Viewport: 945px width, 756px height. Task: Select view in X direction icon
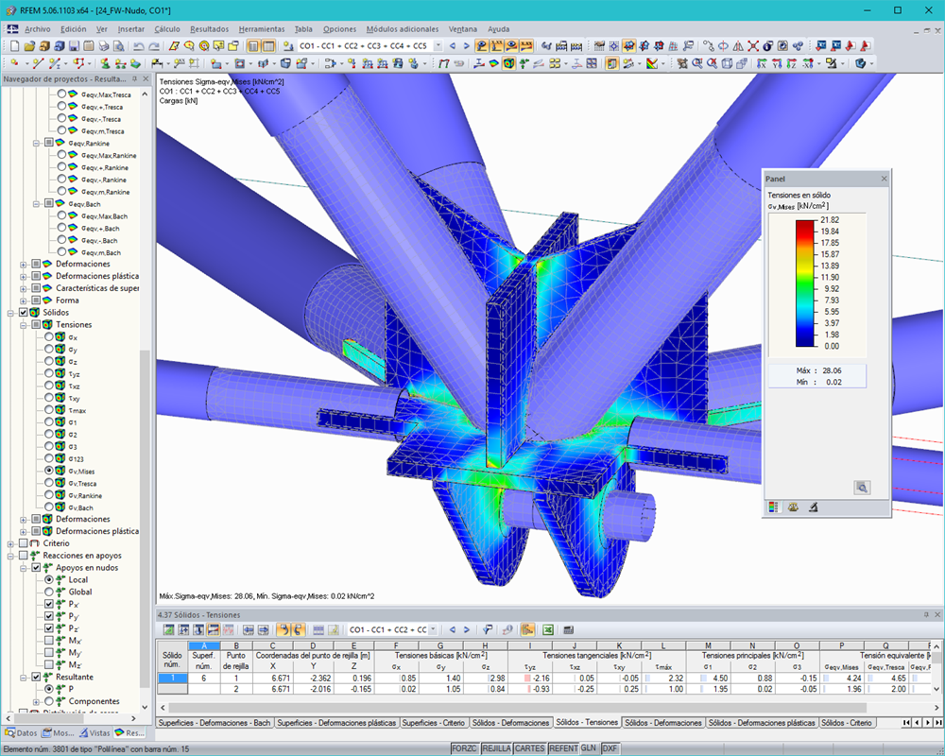[x=762, y=63]
